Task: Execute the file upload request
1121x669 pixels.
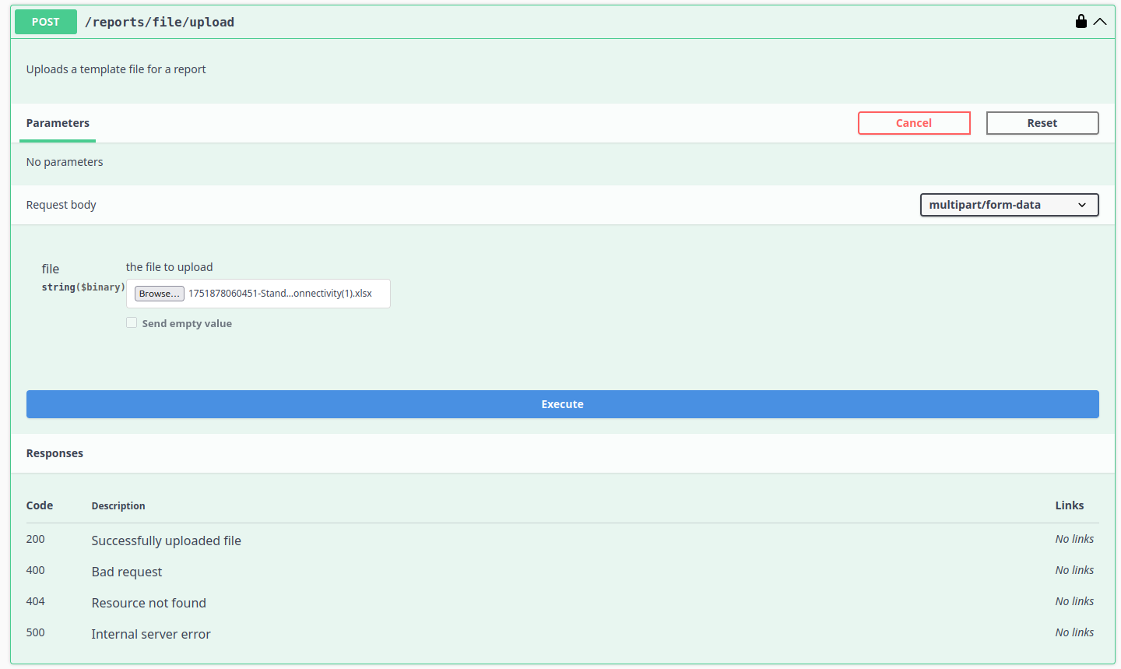Action: point(562,403)
